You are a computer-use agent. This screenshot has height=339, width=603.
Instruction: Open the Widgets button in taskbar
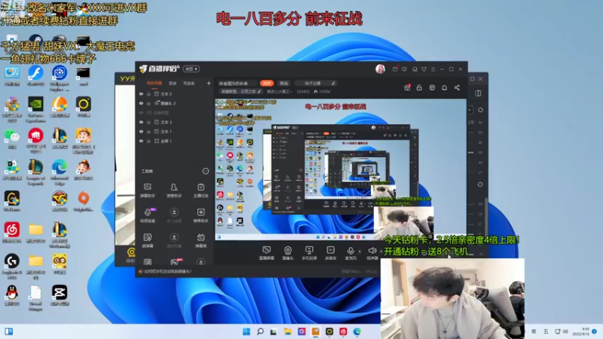pyautogui.click(x=8, y=331)
